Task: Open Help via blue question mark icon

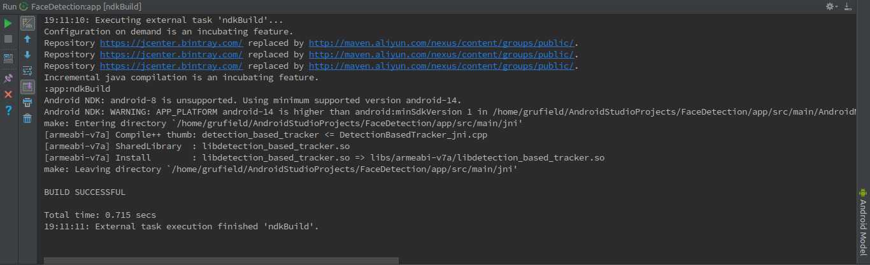Action: tap(8, 110)
